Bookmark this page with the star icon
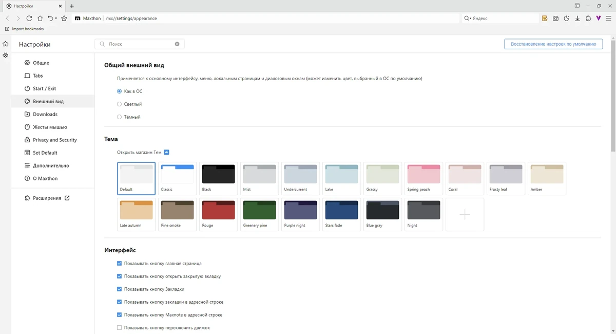The height and width of the screenshot is (334, 616). tap(64, 18)
